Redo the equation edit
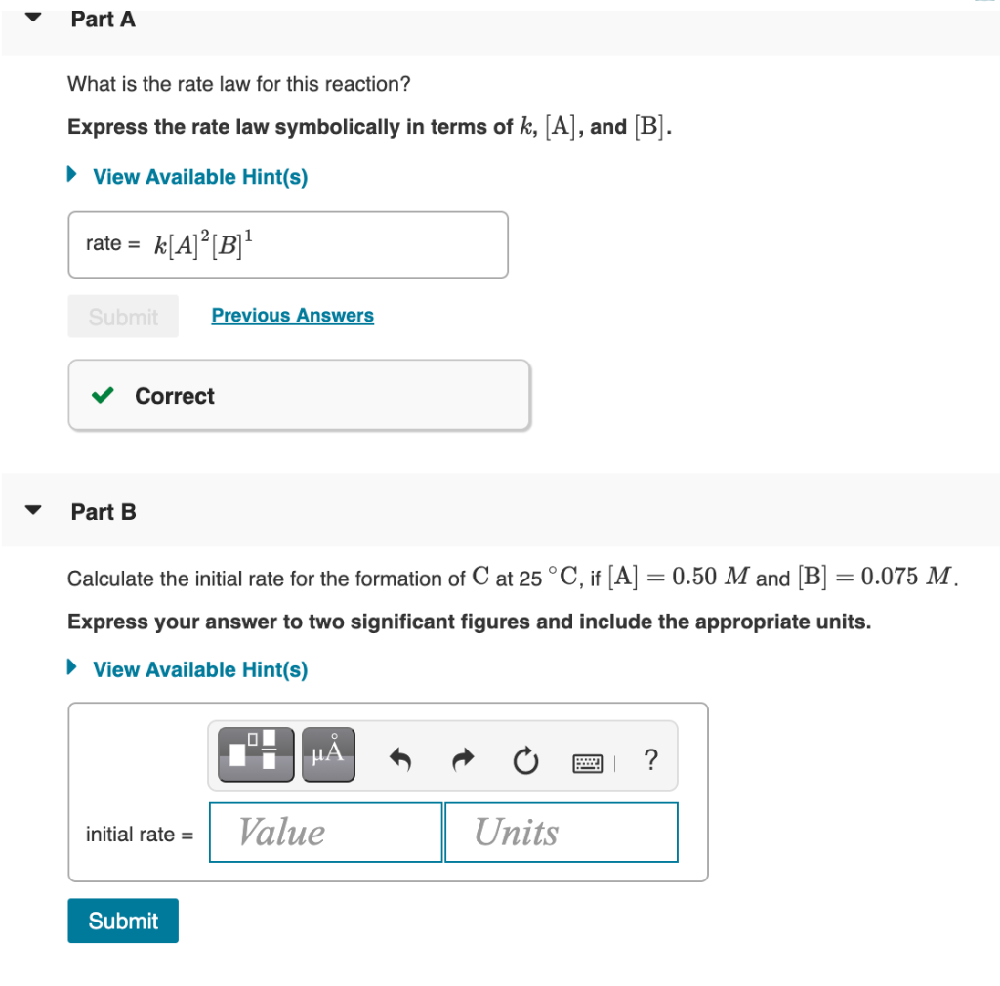Viewport: 1000px width, 986px height. coord(462,758)
